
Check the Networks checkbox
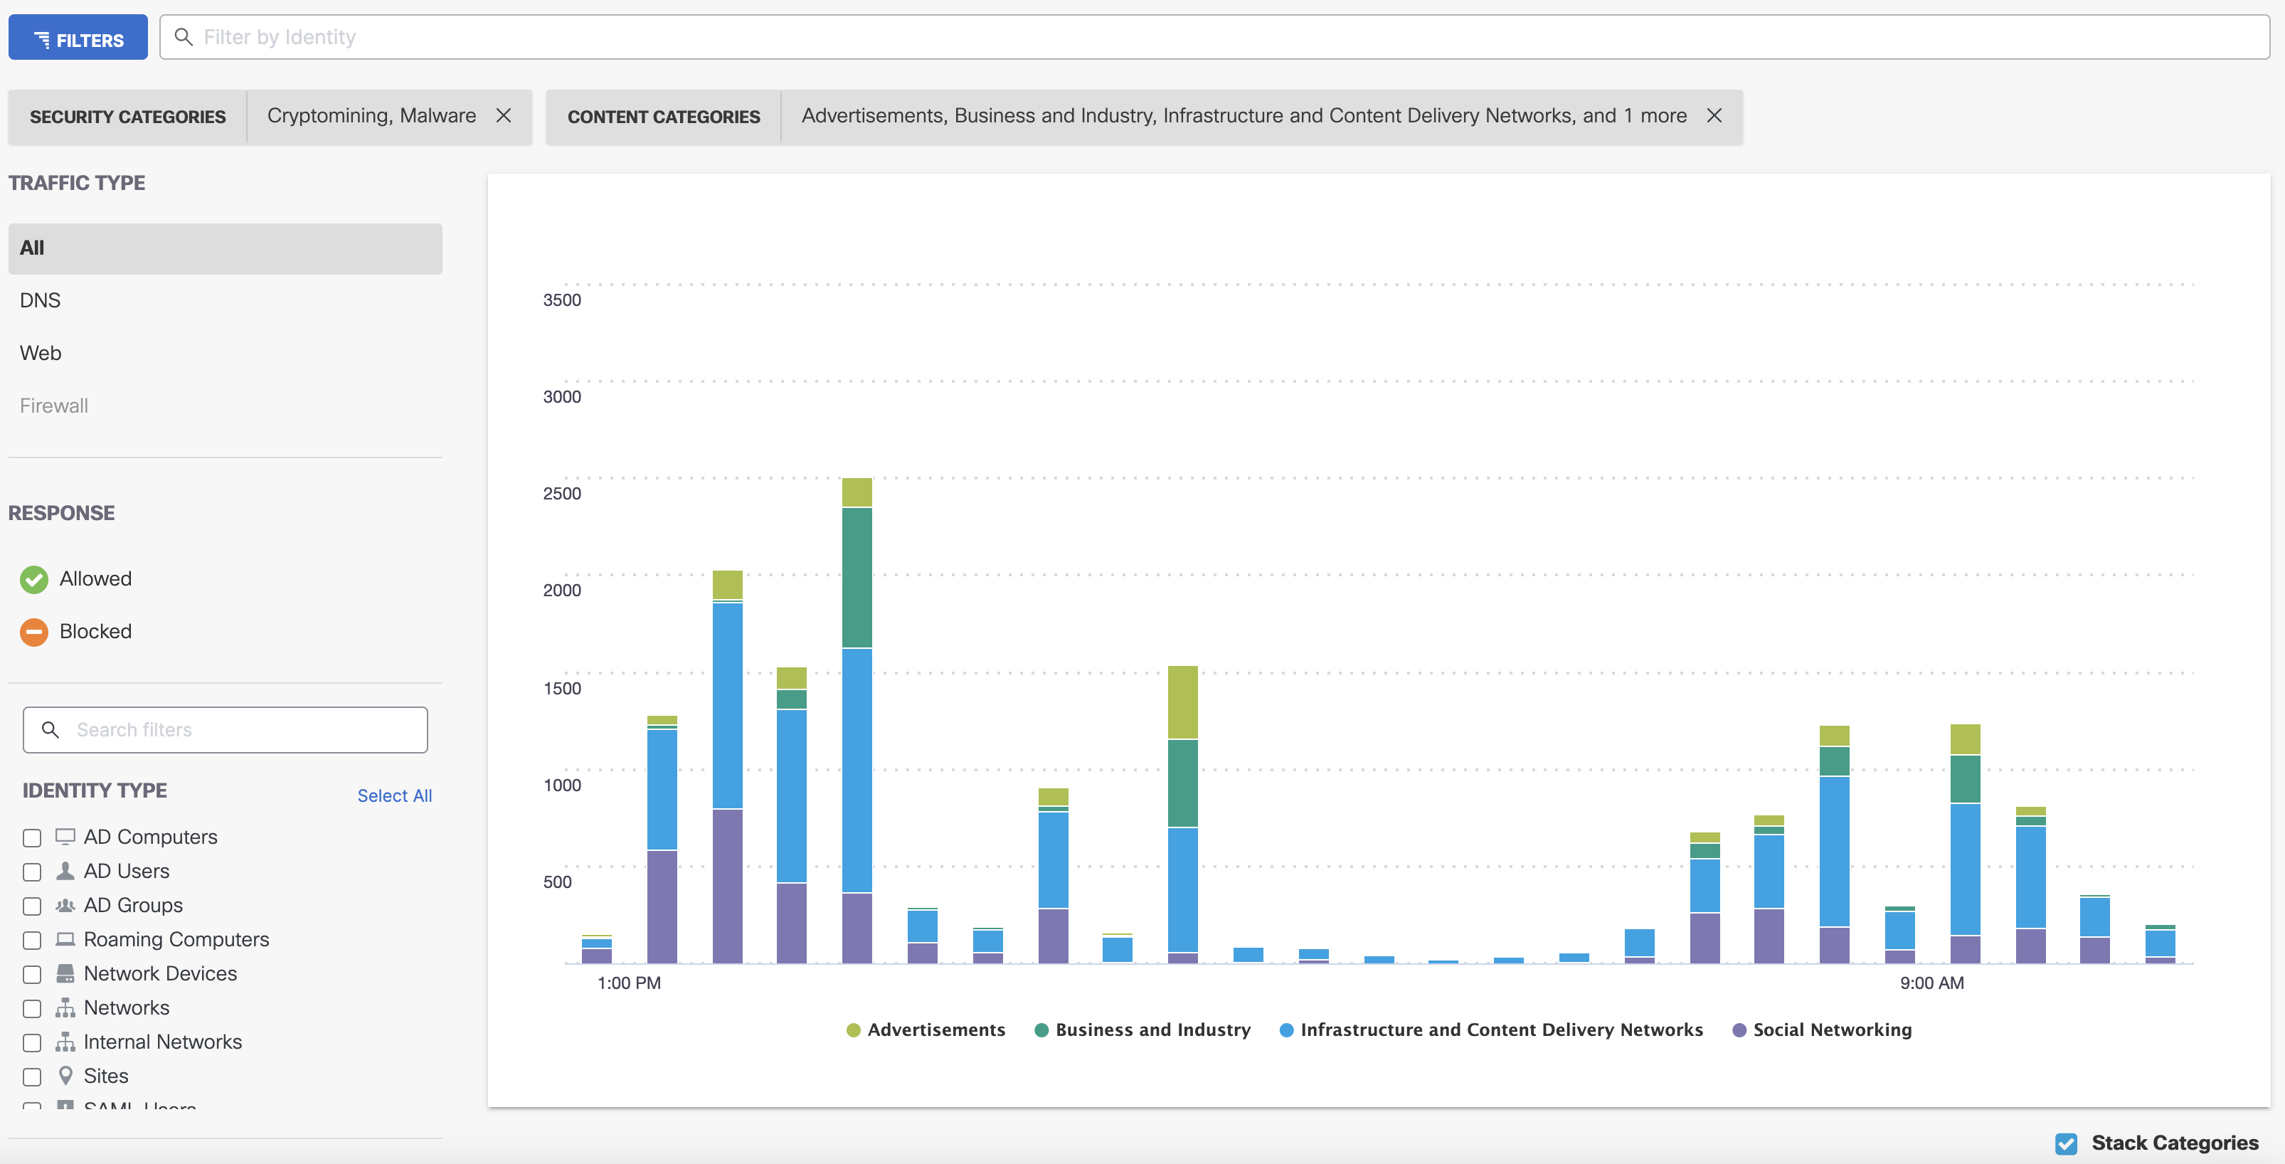32,1009
